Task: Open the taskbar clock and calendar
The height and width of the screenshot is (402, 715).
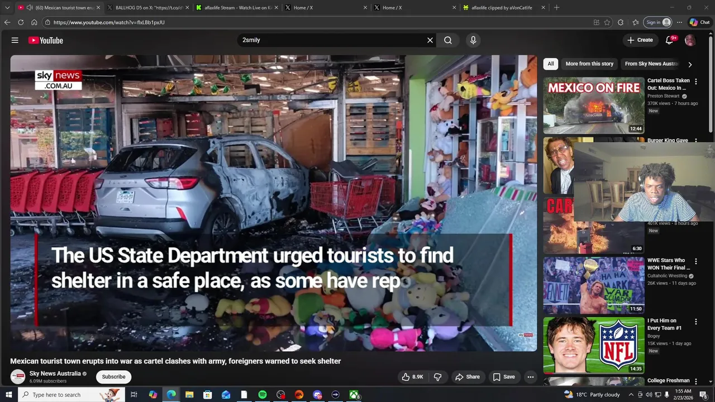Action: coord(683,395)
